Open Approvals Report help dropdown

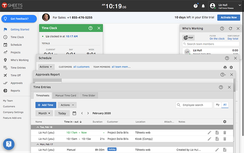point(223,75)
